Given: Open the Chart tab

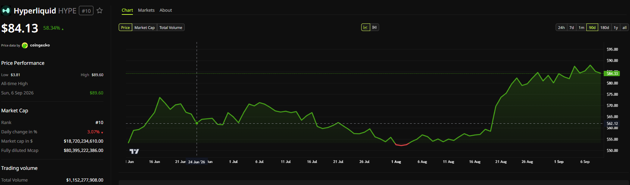Looking at the screenshot, I should coord(127,10).
